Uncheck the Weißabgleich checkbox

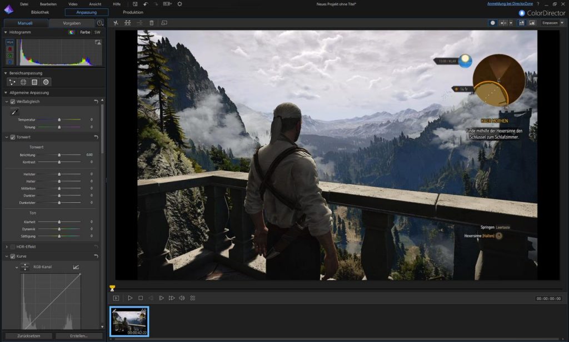point(13,102)
